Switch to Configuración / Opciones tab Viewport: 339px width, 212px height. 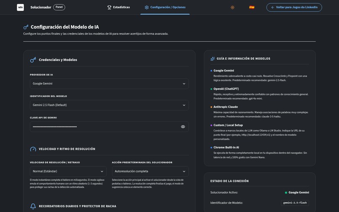[x=165, y=7]
